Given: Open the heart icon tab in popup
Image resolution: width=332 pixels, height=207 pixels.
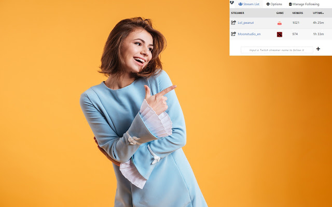Looking at the screenshot, I should pos(232,3).
